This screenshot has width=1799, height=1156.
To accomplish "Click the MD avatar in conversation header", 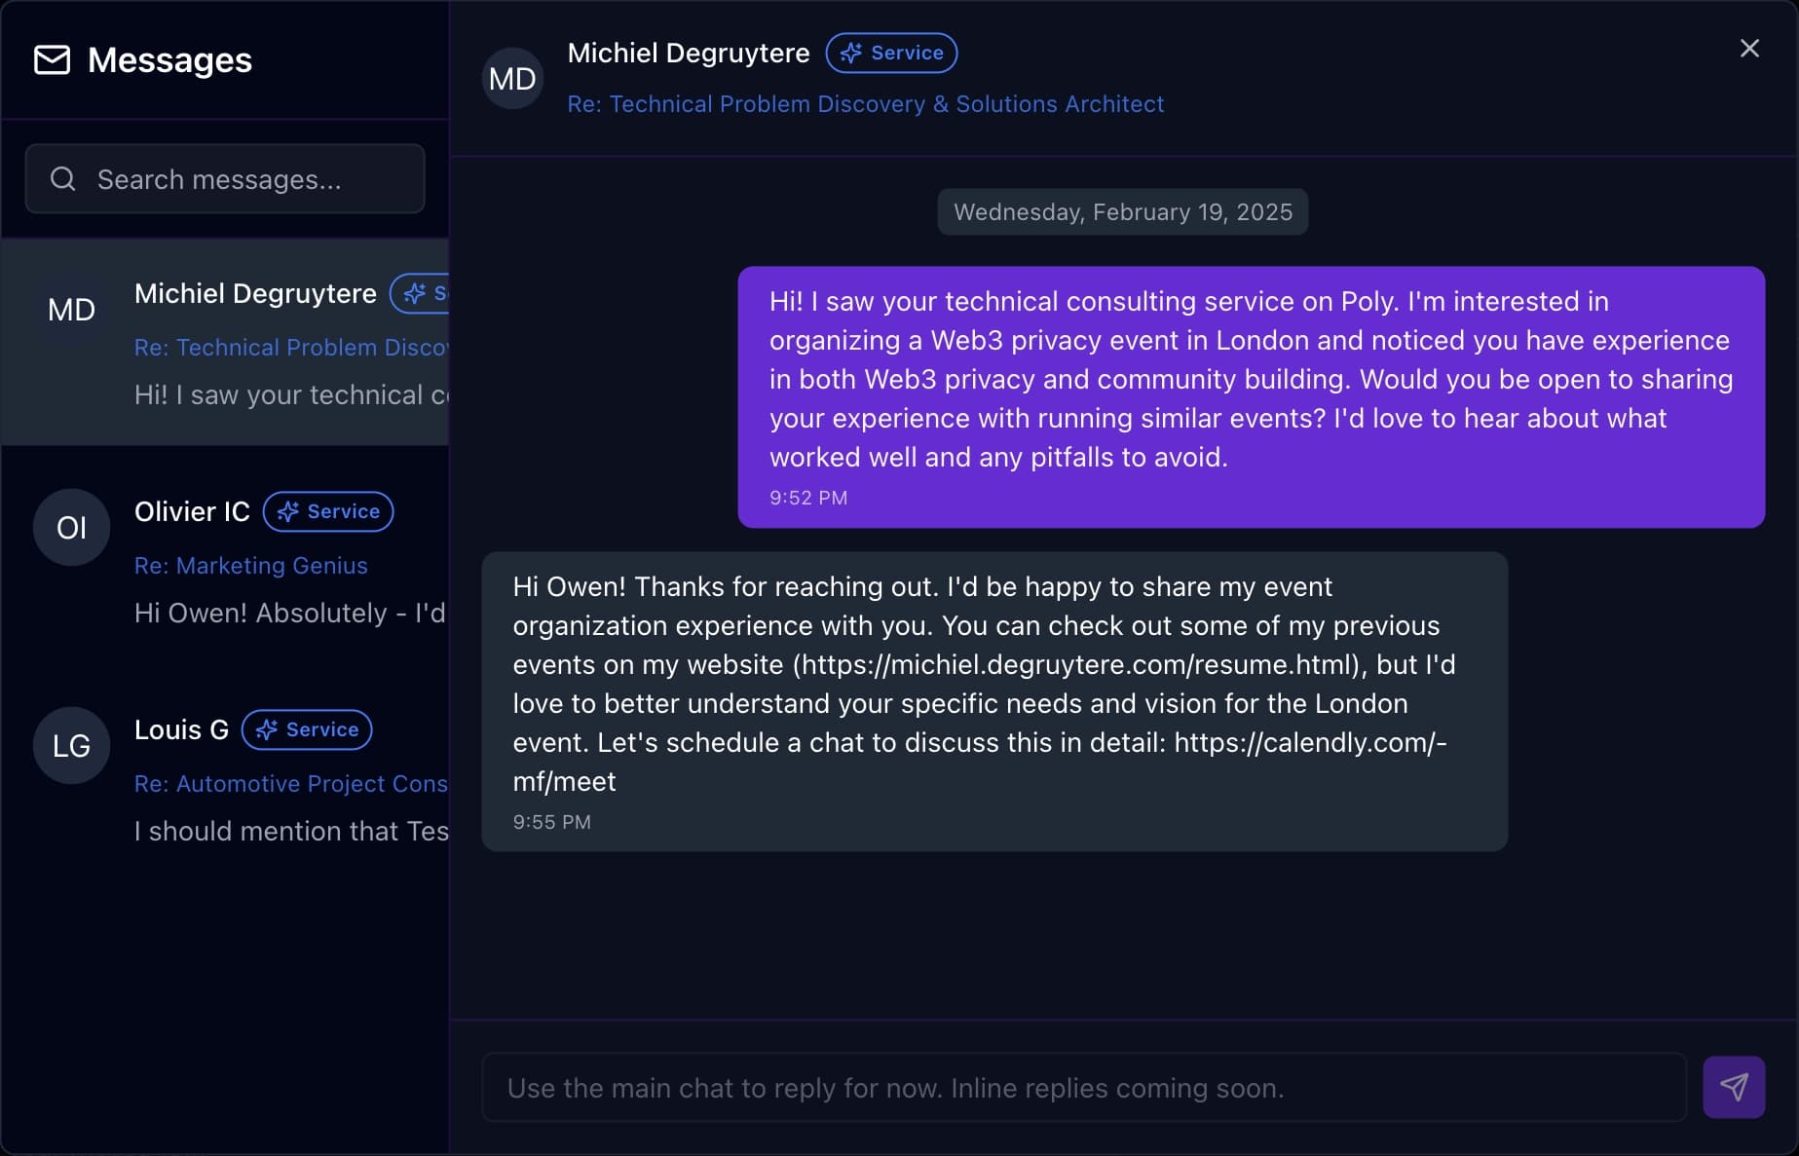I will coord(512,79).
